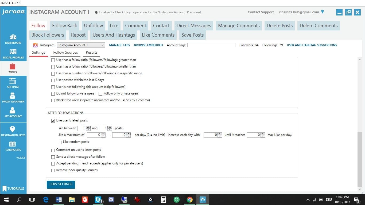Open the Windows Start menu
The width and height of the screenshot is (365, 205).
6,199
